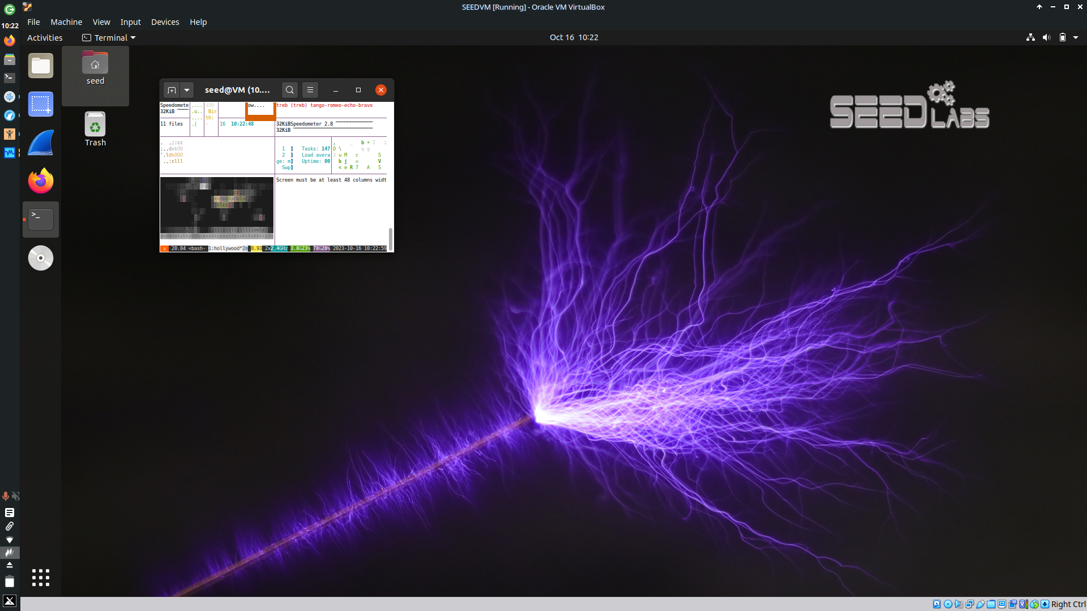The height and width of the screenshot is (611, 1087).
Task: Show the applications grid
Action: 41,577
